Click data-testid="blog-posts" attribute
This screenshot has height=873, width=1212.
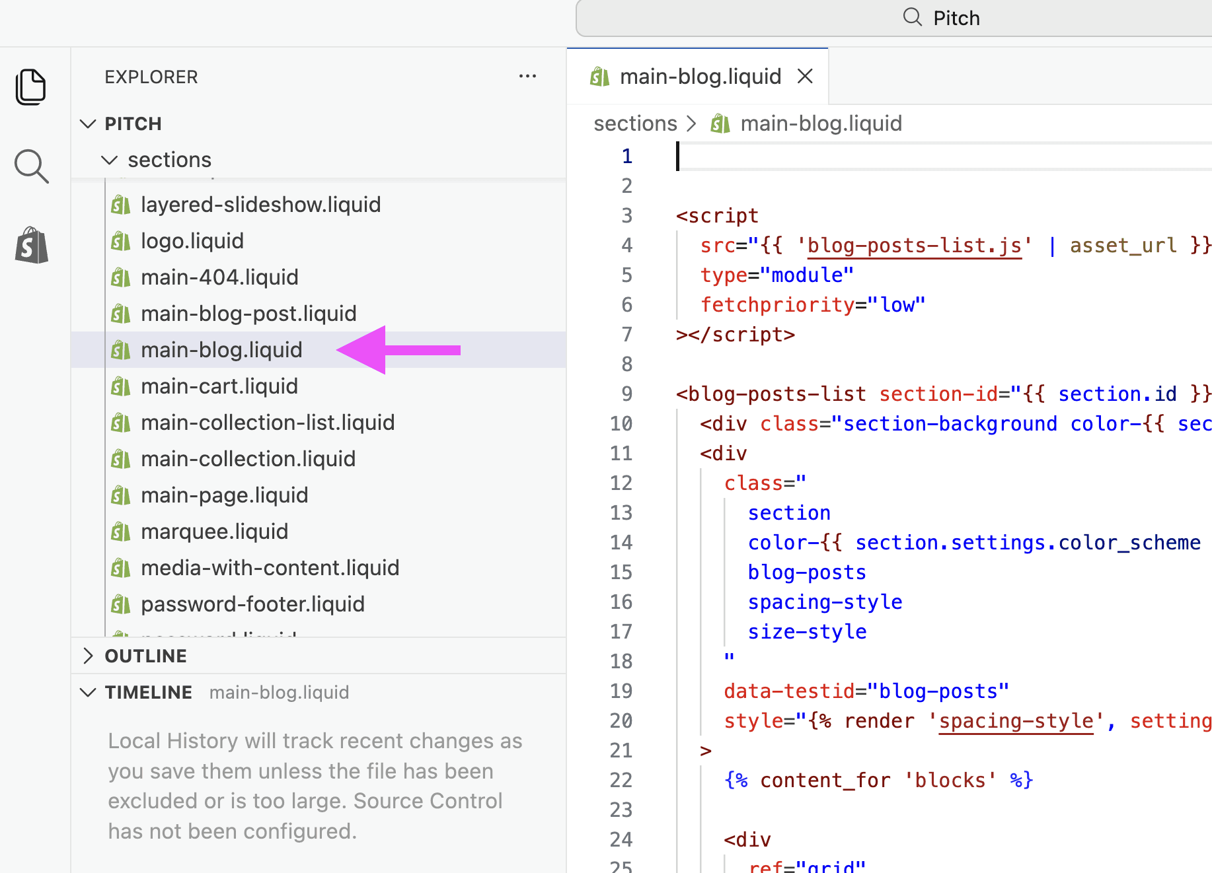coord(866,691)
